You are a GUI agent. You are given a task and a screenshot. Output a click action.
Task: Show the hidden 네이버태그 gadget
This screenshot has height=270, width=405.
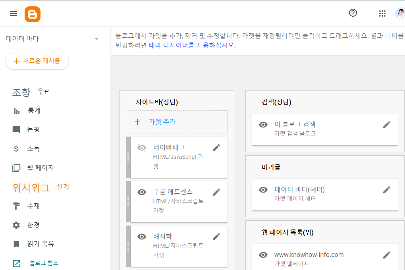point(142,147)
